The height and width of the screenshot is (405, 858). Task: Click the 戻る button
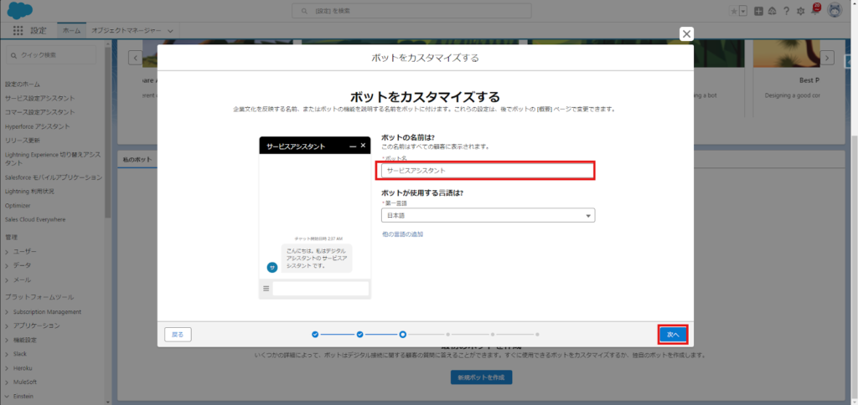click(178, 335)
